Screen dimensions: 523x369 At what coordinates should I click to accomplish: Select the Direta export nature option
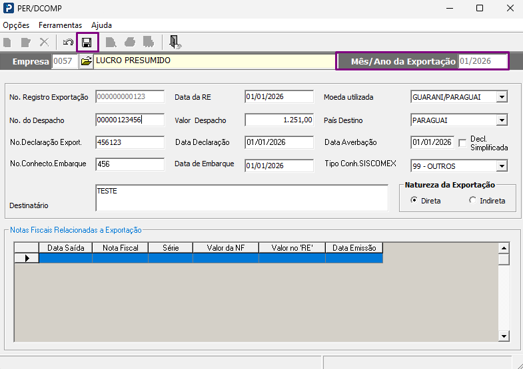pos(414,200)
